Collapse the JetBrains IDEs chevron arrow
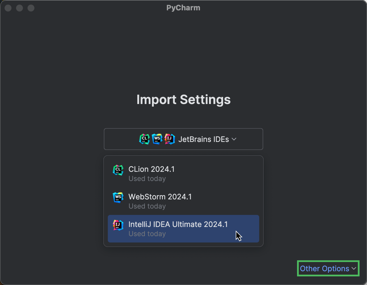The height and width of the screenshot is (285, 367). pos(234,139)
